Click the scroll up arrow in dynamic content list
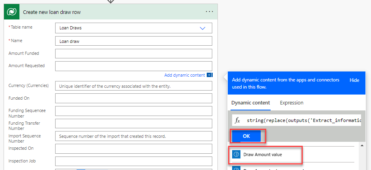This screenshot has height=170, width=371. 362,146
